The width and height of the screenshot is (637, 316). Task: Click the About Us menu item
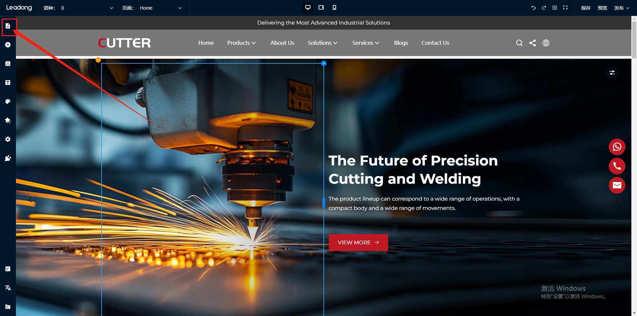pos(282,43)
